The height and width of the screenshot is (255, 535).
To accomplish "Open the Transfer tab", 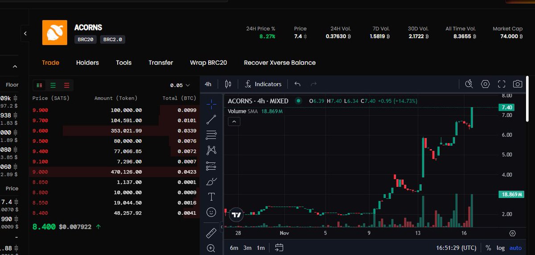I will 160,63.
